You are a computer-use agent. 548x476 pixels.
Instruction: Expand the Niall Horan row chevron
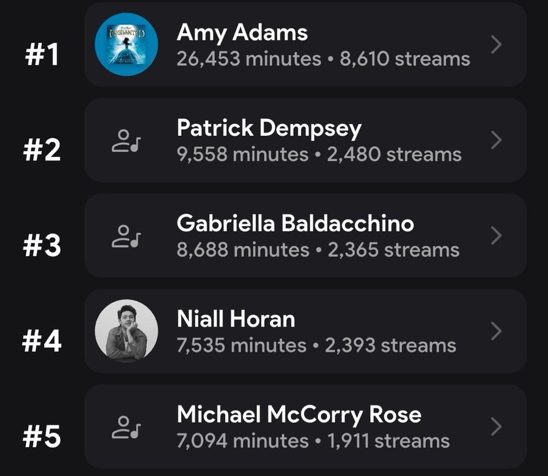tap(496, 331)
